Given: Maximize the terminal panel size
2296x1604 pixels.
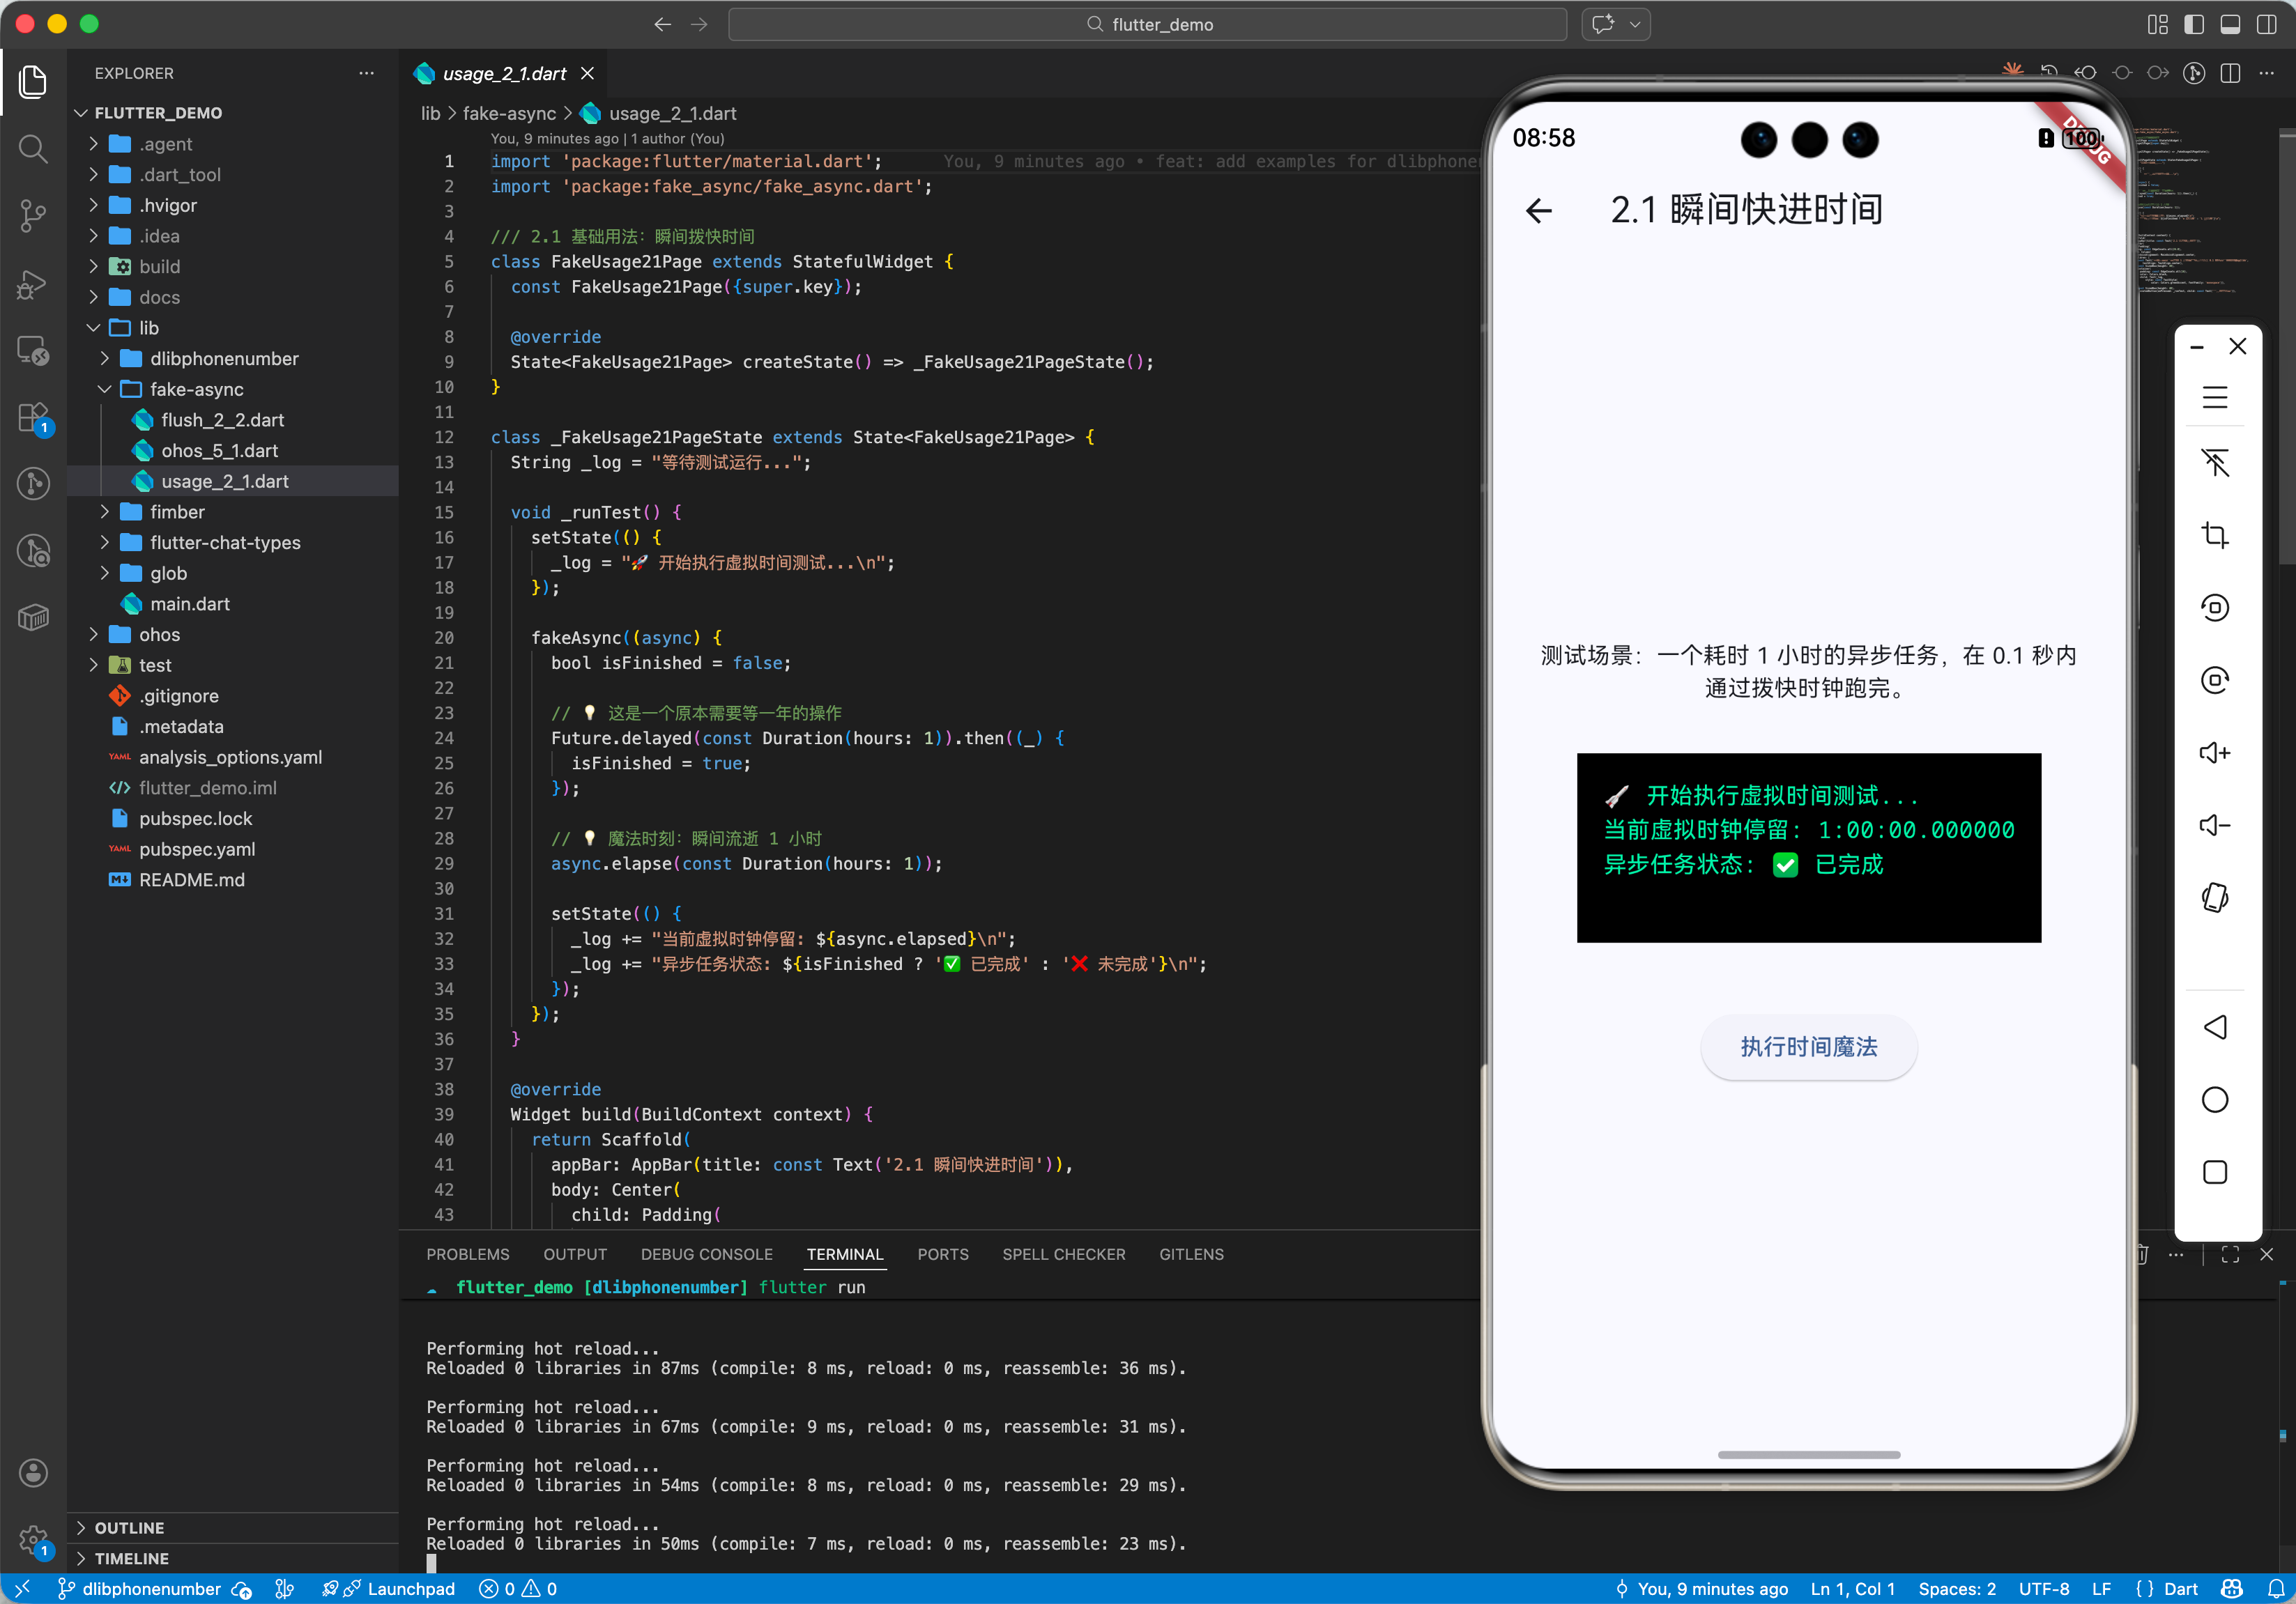Looking at the screenshot, I should click(x=2230, y=1254).
